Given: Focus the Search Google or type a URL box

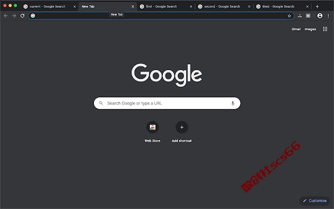Looking at the screenshot, I should (167, 103).
